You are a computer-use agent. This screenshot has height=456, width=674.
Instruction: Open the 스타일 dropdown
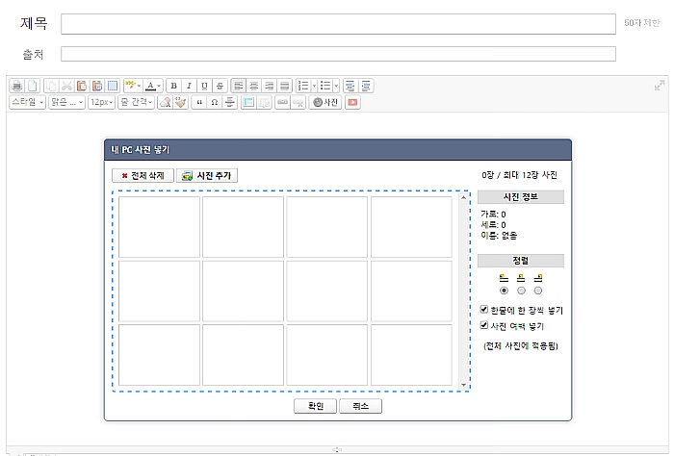point(28,102)
